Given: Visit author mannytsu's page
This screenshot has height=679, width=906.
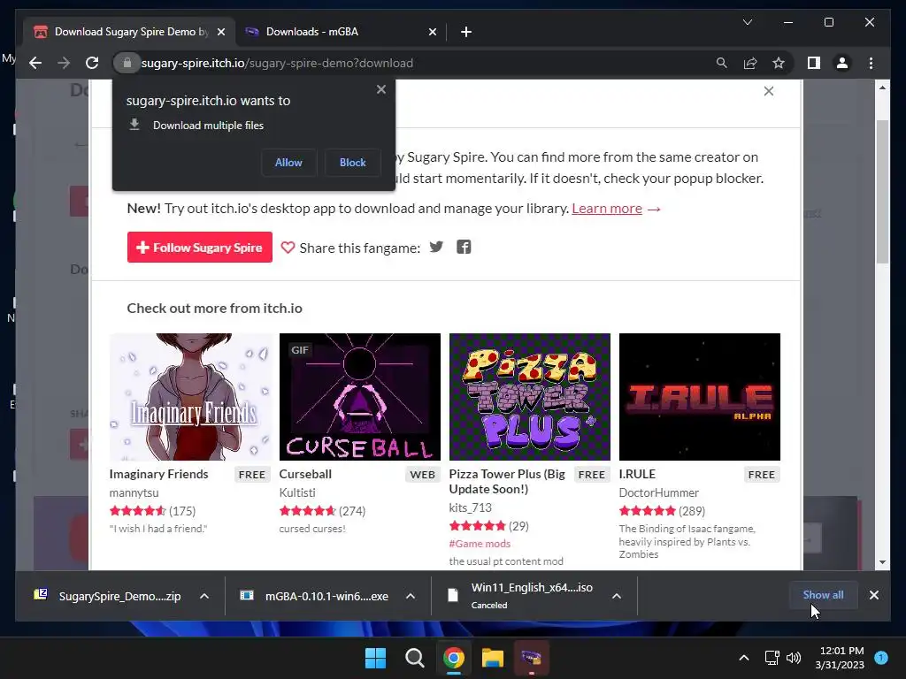Looking at the screenshot, I should [x=134, y=492].
